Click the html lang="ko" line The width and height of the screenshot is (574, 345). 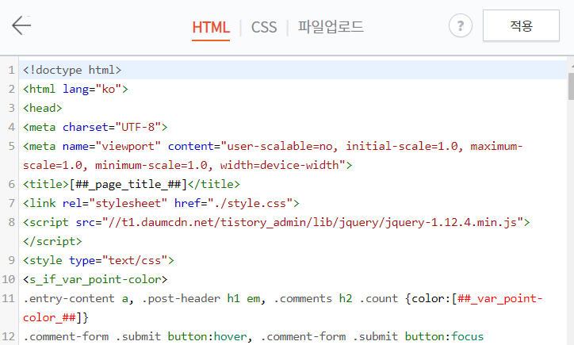[x=75, y=89]
